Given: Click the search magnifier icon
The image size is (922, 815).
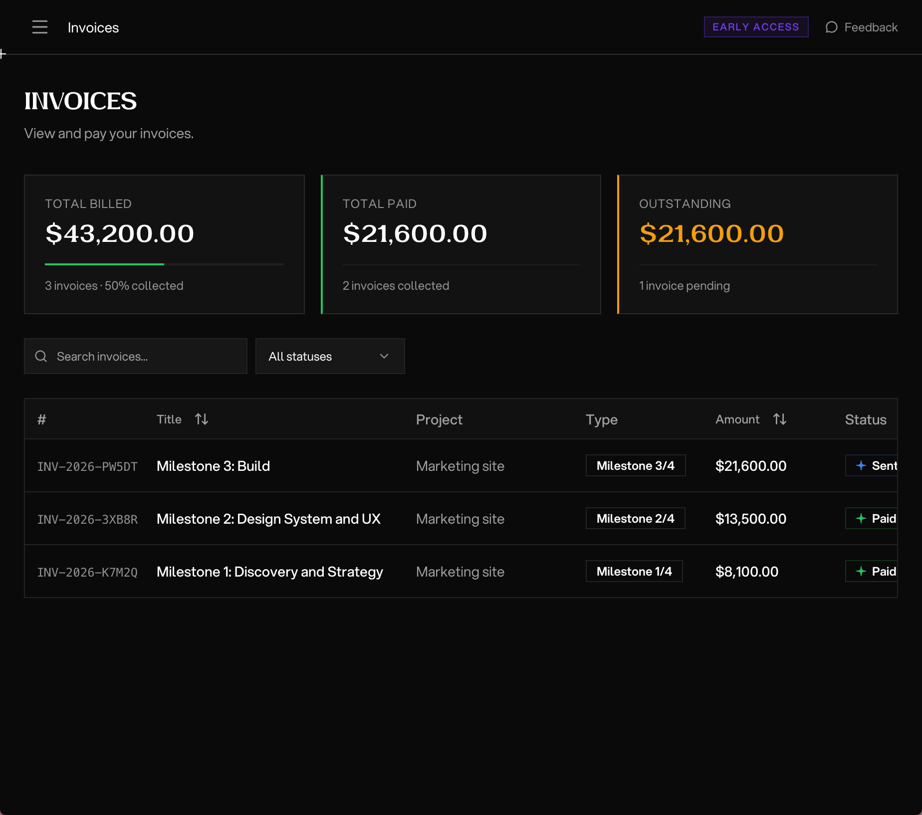Looking at the screenshot, I should click(x=41, y=356).
